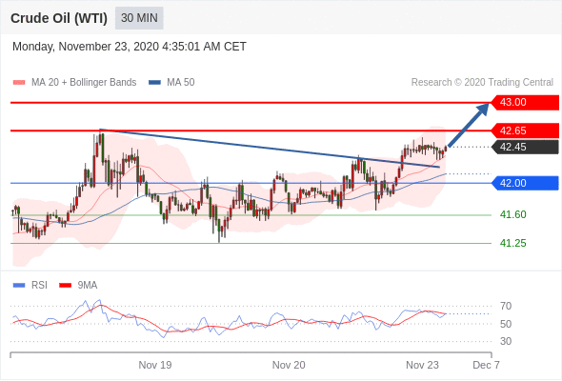Image resolution: width=562 pixels, height=381 pixels.
Task: Click the red 43.00 resistance price tag
Action: coord(524,102)
